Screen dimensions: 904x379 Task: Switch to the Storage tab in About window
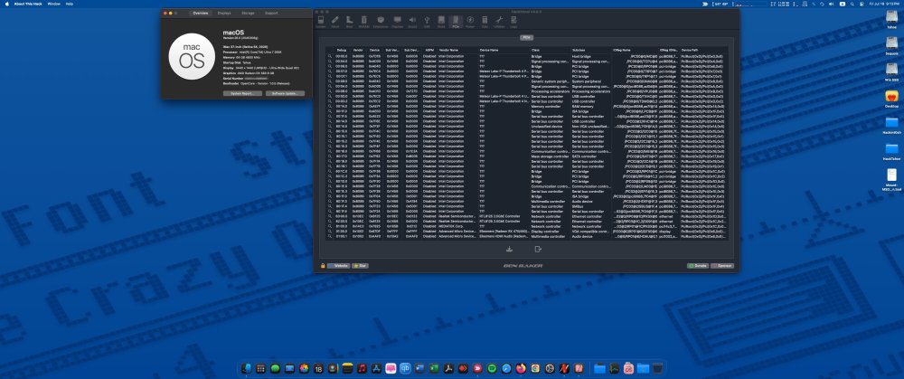pyautogui.click(x=248, y=13)
